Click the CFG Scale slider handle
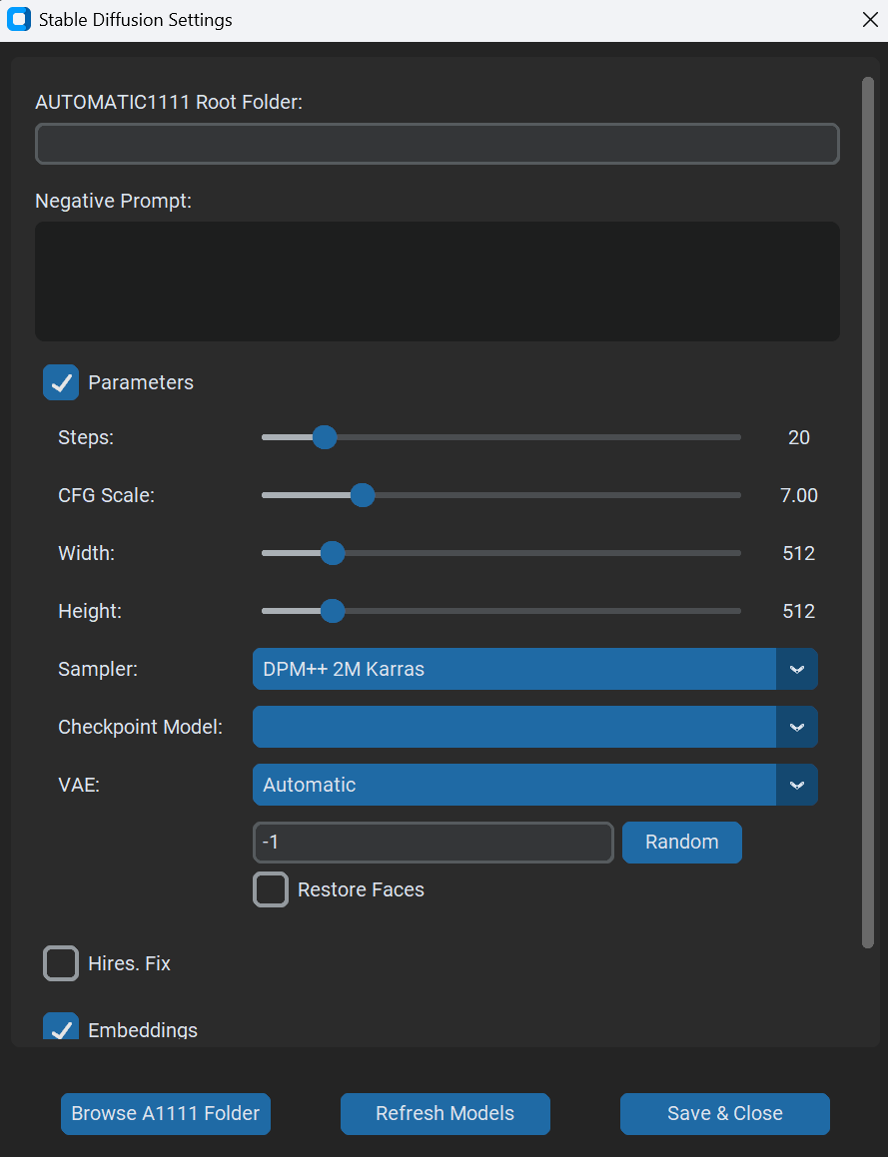 click(x=363, y=495)
